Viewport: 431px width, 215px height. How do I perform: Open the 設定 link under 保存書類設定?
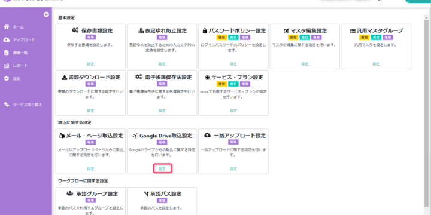(91, 64)
